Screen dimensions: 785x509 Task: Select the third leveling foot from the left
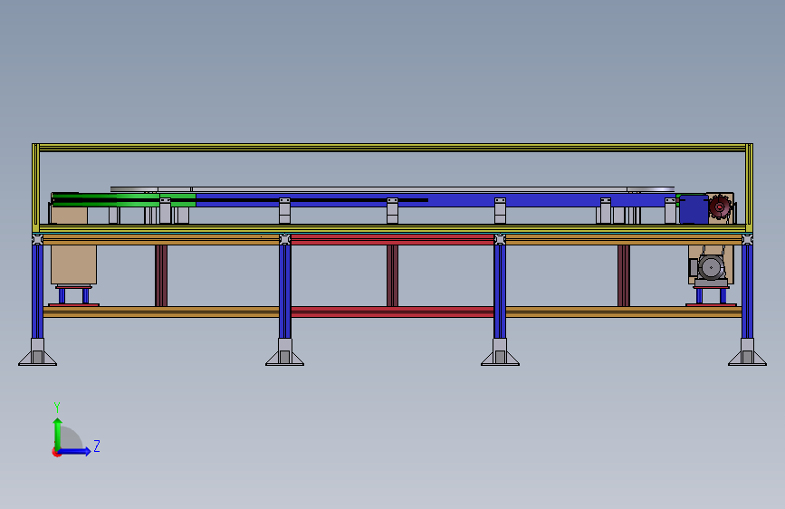[500, 352]
